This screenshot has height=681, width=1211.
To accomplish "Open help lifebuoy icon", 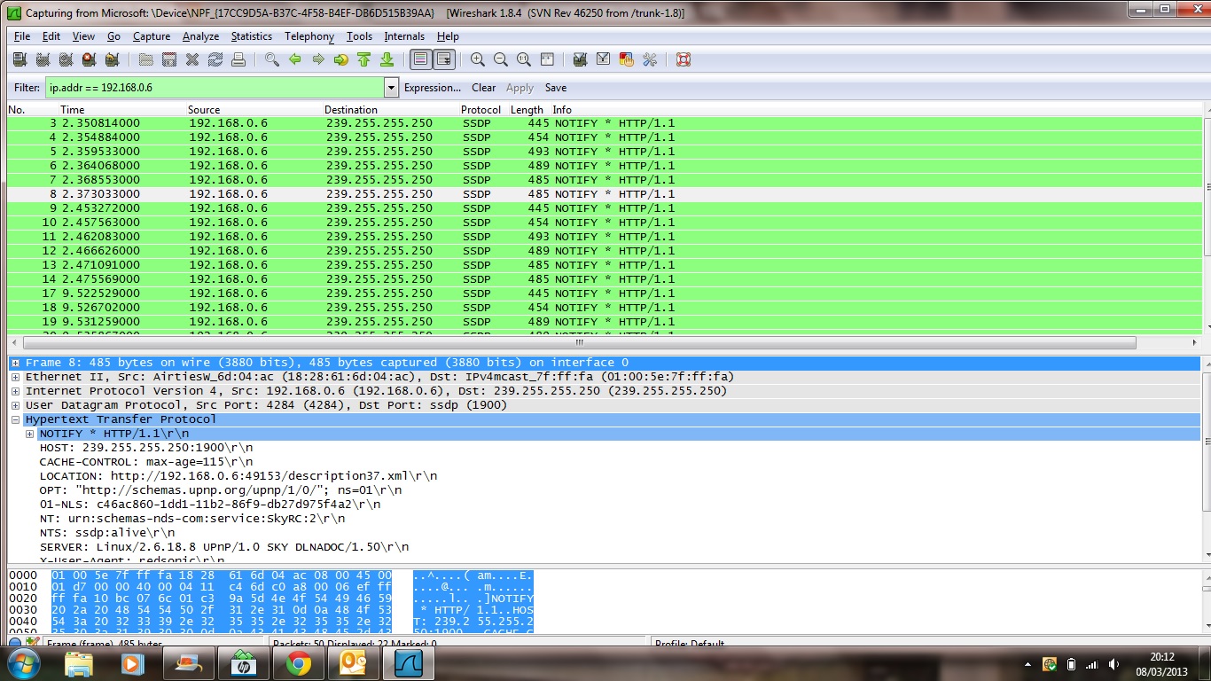I will point(684,59).
